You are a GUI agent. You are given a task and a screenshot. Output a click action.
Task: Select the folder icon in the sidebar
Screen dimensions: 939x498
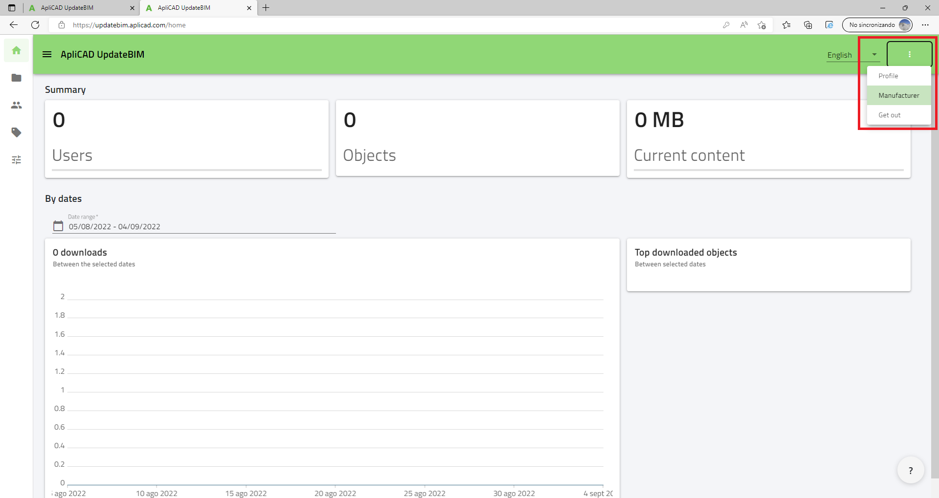(16, 78)
